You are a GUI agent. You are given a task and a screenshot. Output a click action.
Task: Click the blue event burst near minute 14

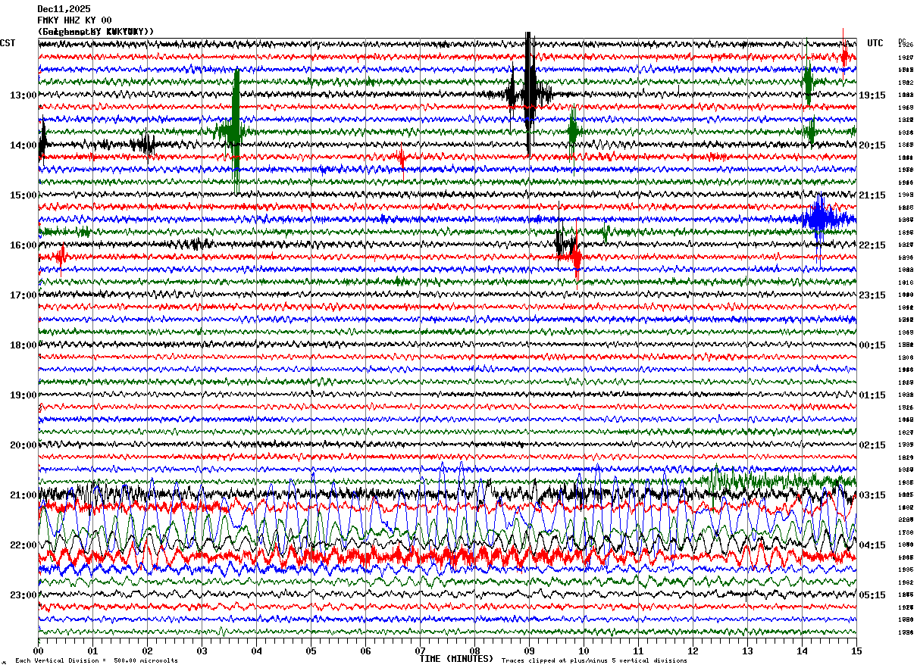(820, 220)
